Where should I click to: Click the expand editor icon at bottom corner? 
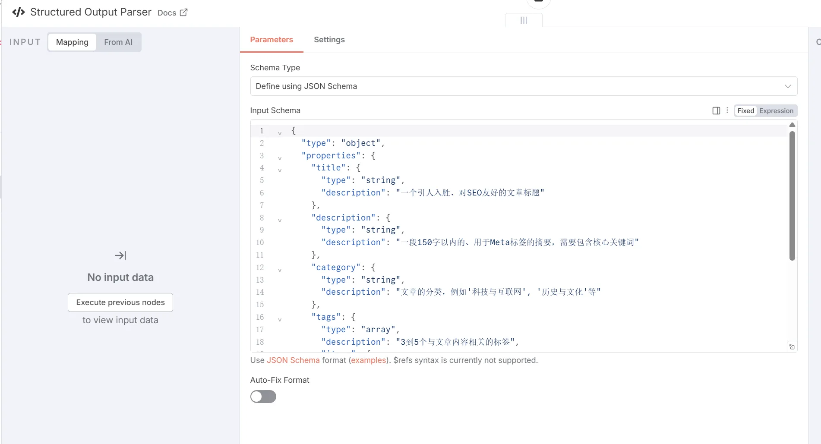792,347
